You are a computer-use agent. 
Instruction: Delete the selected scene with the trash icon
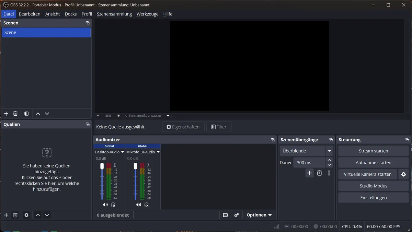(x=15, y=114)
